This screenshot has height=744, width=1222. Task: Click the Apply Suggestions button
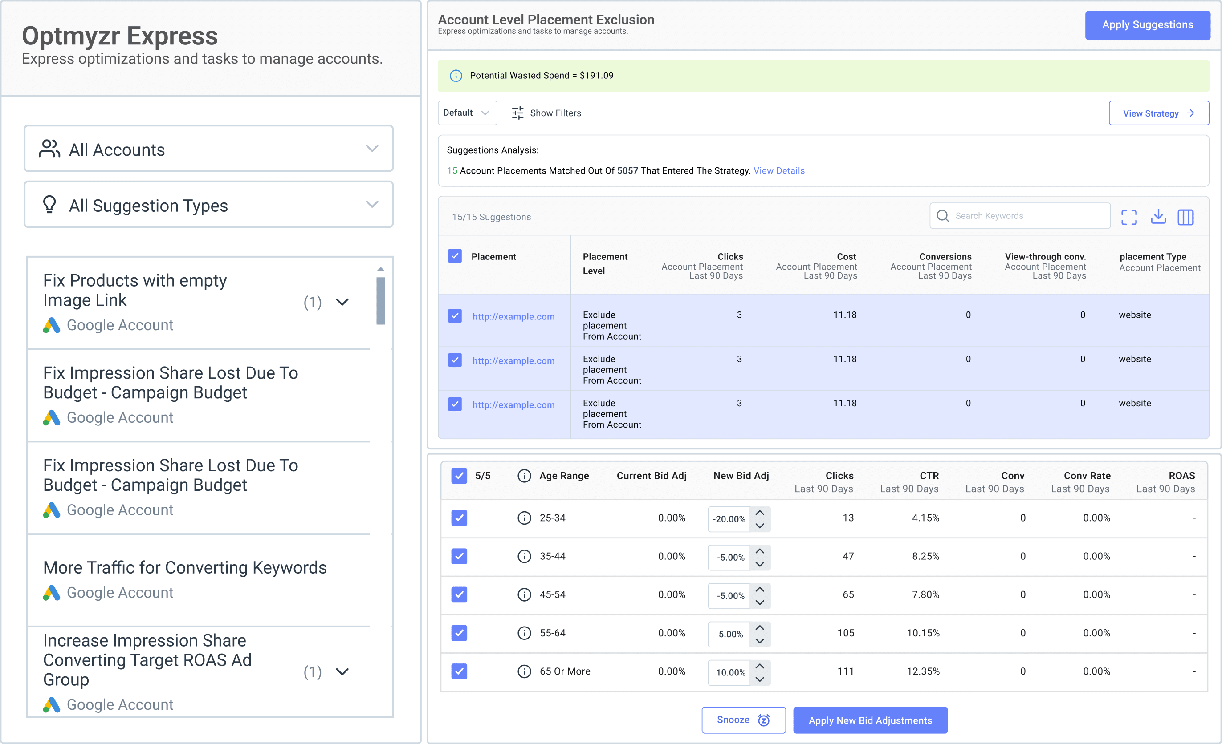1147,25
